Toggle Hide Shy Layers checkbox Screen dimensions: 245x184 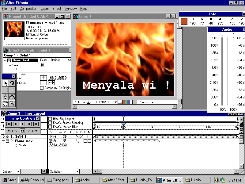(50, 119)
